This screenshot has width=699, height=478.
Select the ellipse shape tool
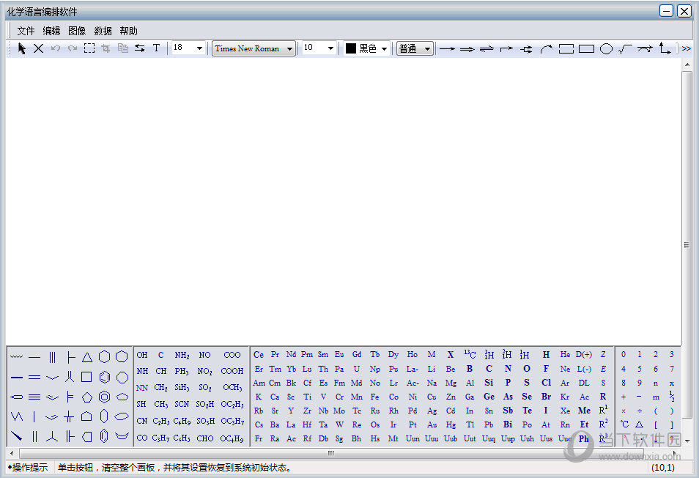click(606, 49)
